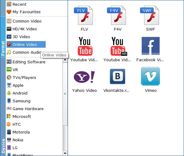Click the Nokia phone icon
Screen dimensions: 184x156
tap(9, 140)
